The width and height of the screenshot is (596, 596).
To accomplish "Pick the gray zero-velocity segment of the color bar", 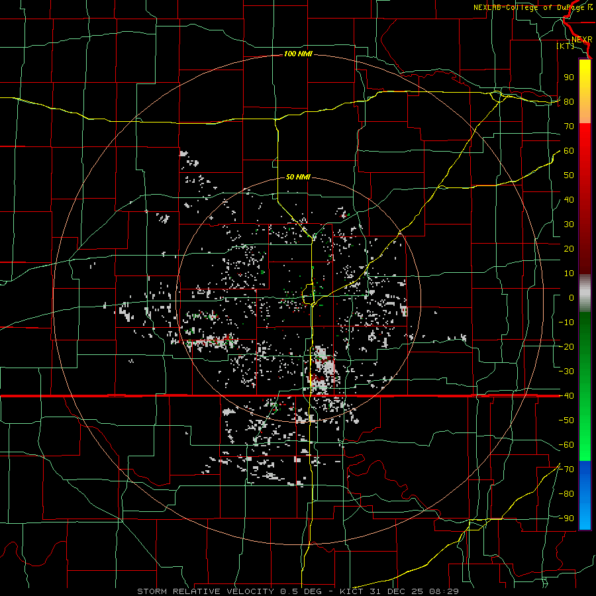I will pos(585,293).
